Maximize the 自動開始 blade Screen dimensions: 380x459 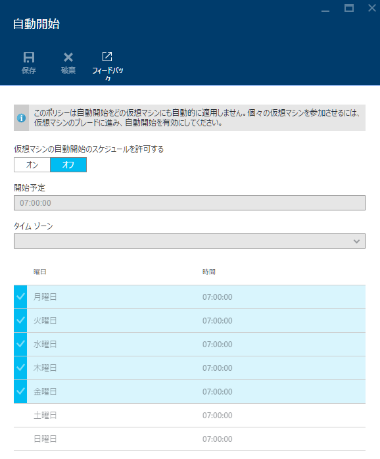[349, 8]
